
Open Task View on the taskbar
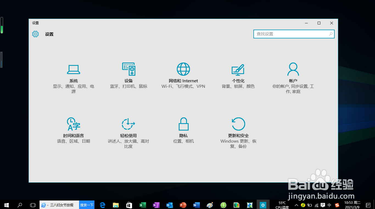point(33,205)
